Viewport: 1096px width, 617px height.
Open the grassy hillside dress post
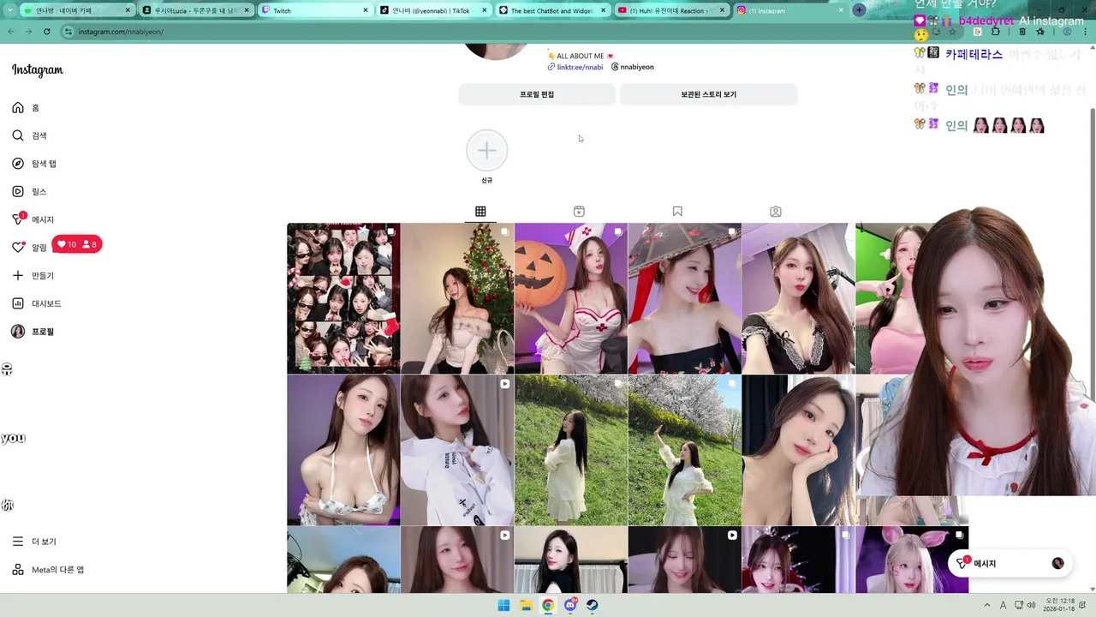(x=571, y=450)
